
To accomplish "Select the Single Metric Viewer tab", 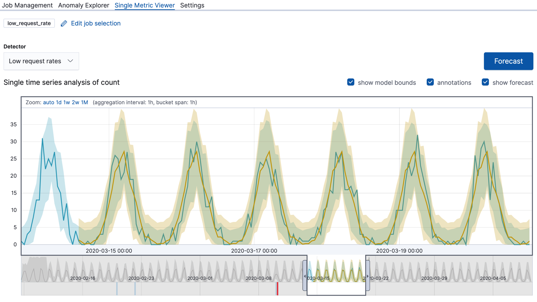I will point(144,5).
